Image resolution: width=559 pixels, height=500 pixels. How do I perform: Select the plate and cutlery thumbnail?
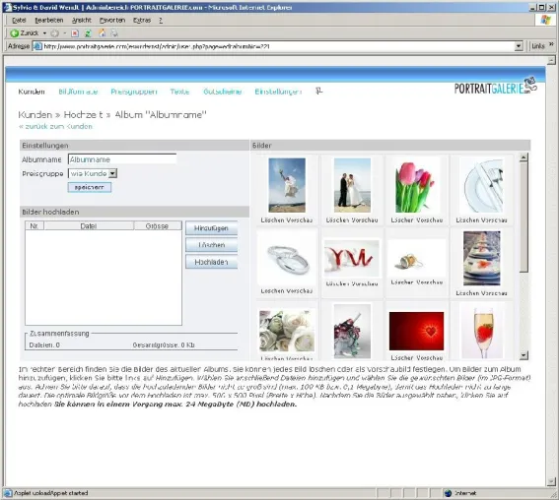point(482,185)
